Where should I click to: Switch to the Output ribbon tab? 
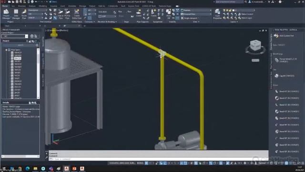pos(92,6)
